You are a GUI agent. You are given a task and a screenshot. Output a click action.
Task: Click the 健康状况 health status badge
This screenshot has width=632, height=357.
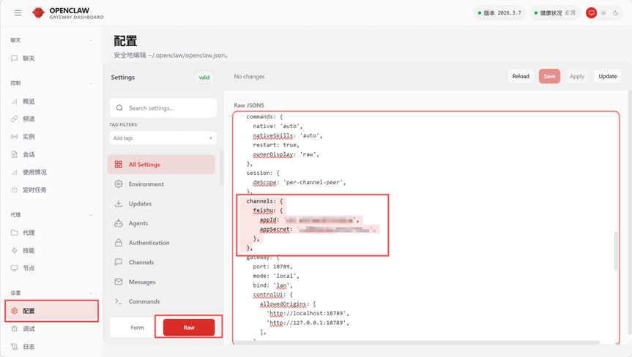pos(555,13)
